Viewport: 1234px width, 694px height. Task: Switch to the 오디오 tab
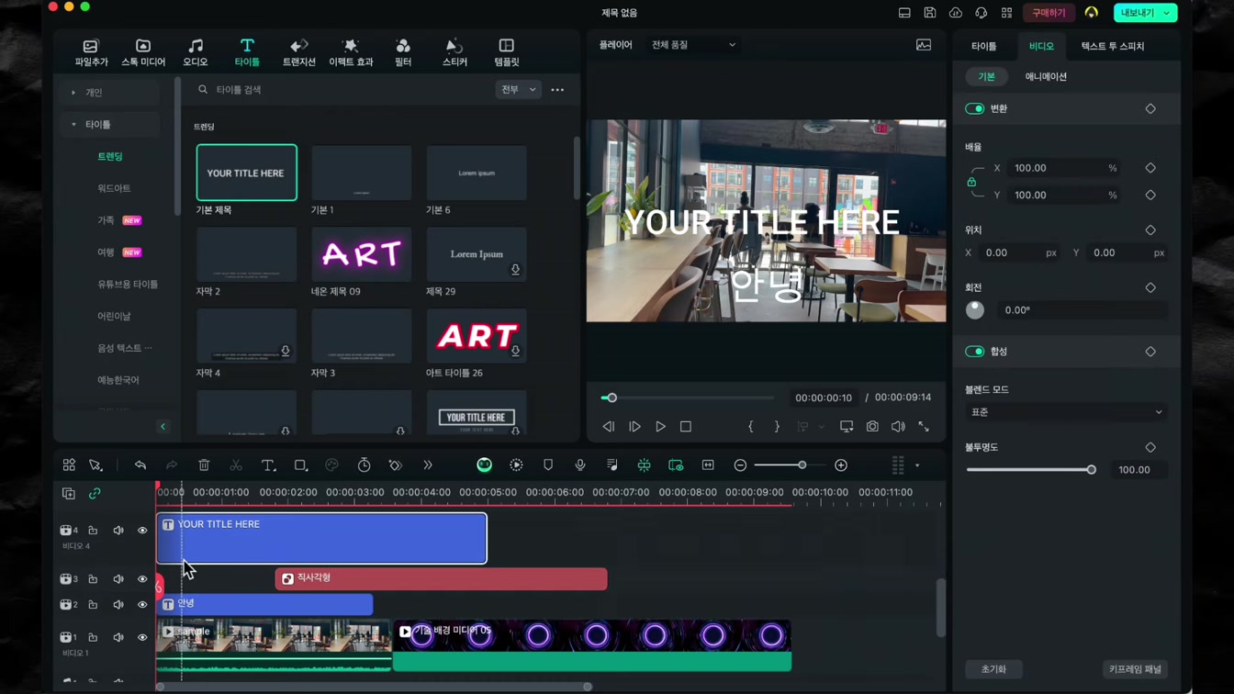[x=196, y=52]
